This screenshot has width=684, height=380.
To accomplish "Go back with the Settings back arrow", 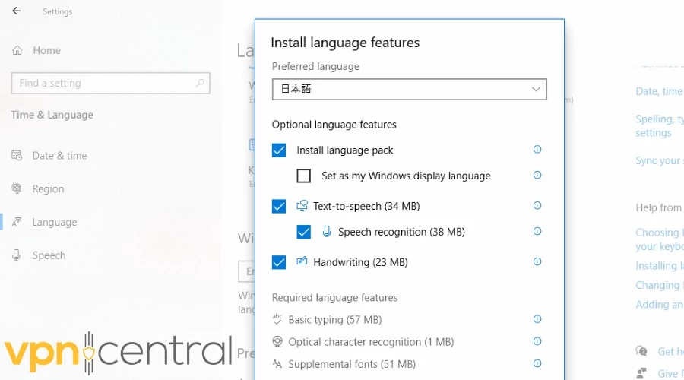I will point(17,11).
